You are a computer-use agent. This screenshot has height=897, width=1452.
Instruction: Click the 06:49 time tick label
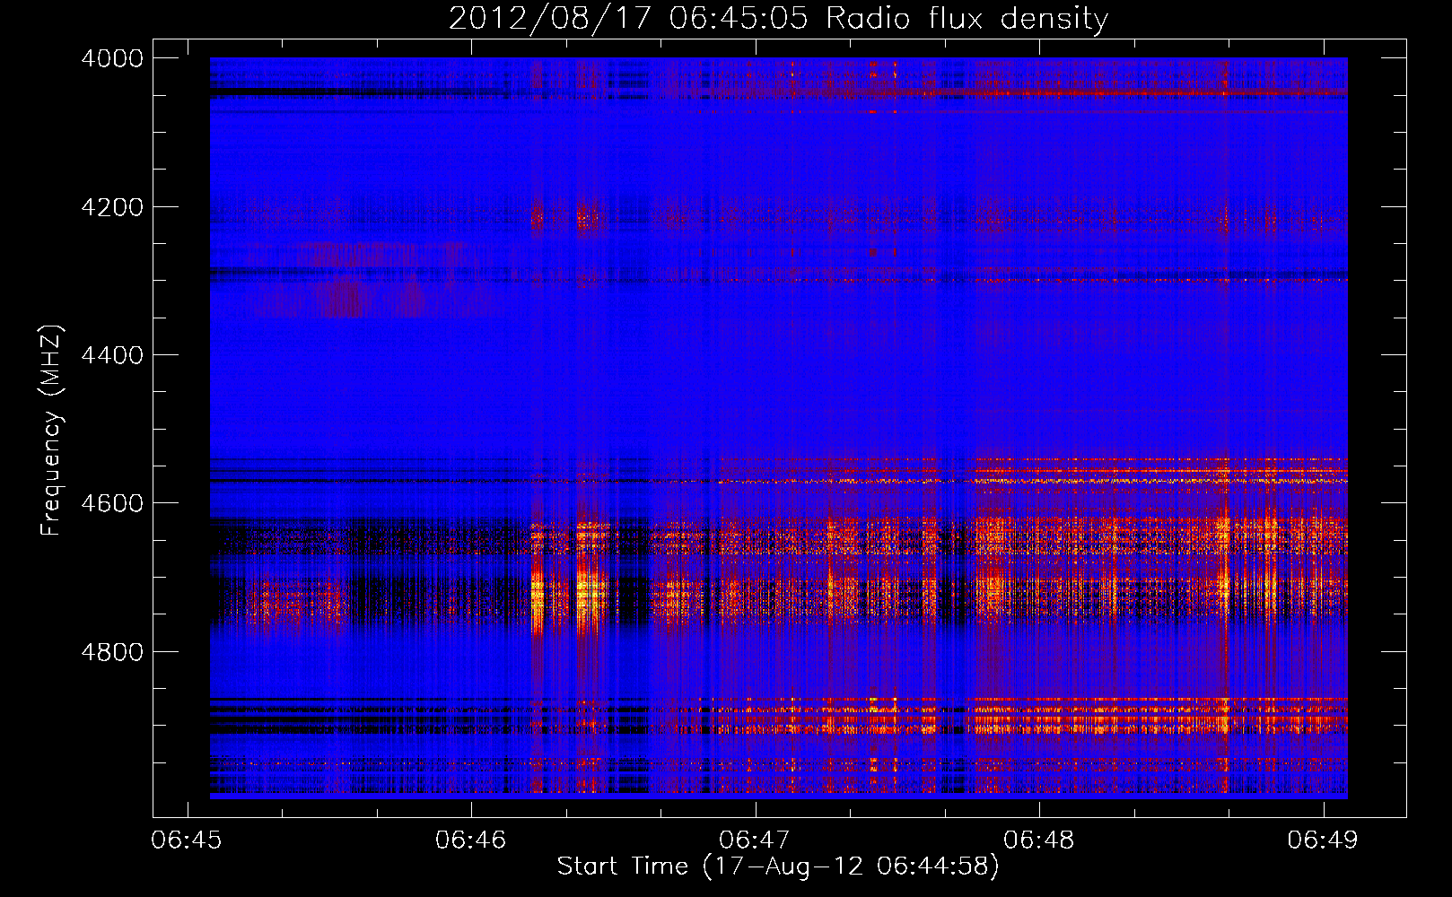(1323, 840)
